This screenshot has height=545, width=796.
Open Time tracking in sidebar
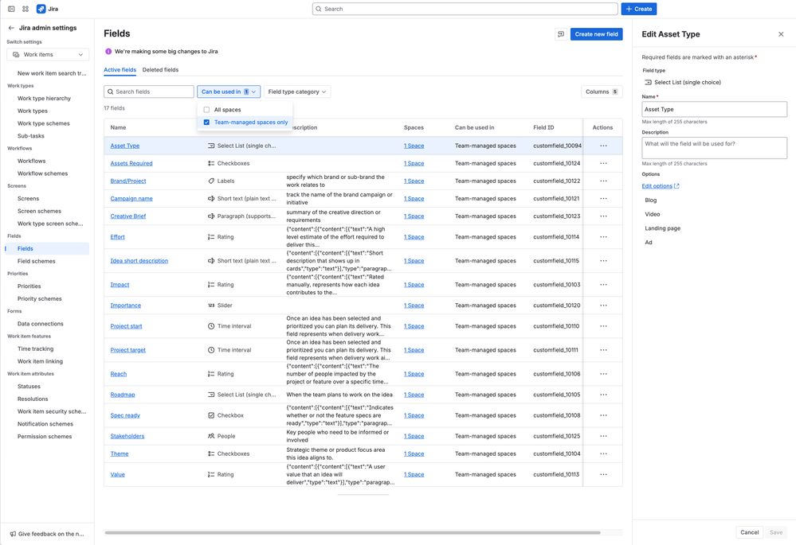point(36,348)
